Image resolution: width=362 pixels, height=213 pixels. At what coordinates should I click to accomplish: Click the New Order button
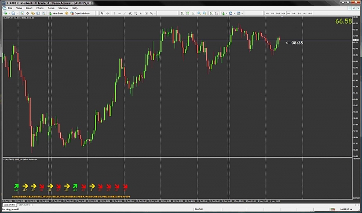[56, 13]
